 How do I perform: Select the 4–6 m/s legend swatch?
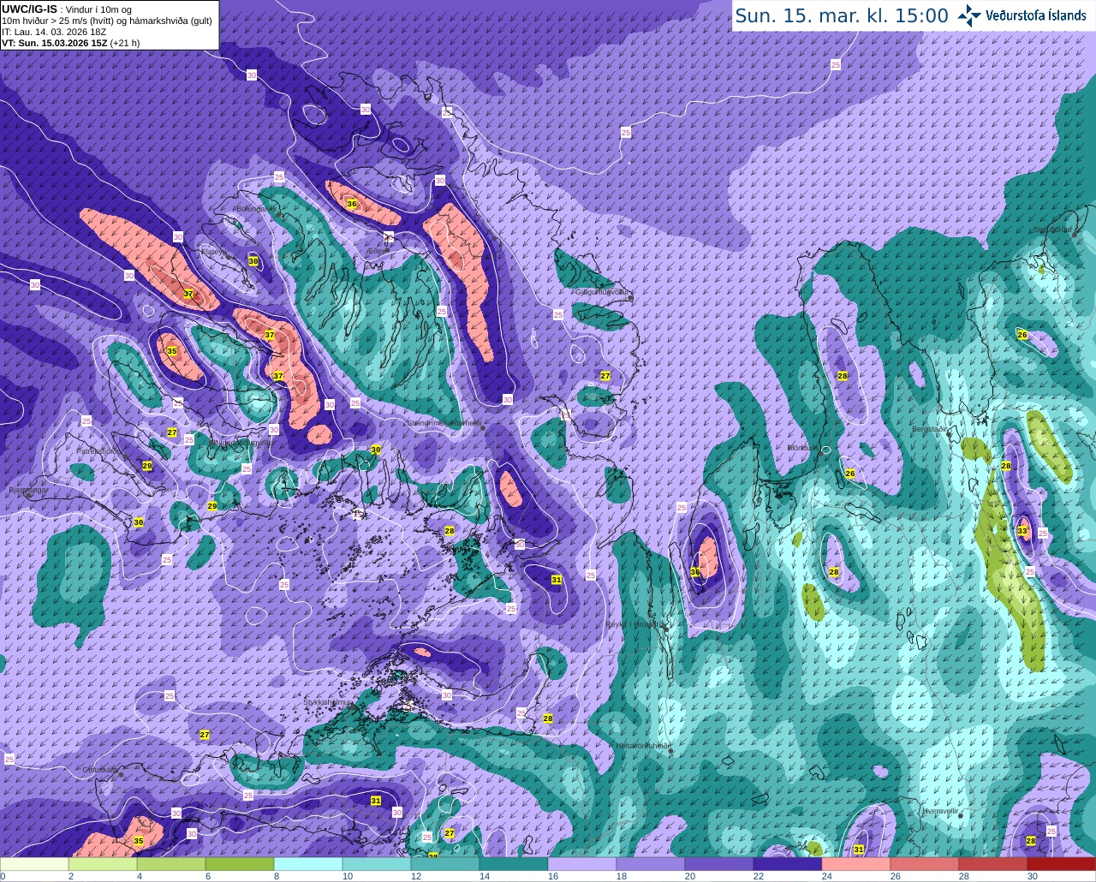pos(171,864)
